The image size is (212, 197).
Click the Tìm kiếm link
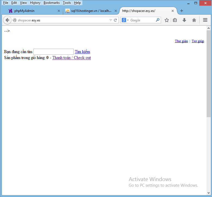[82, 52]
